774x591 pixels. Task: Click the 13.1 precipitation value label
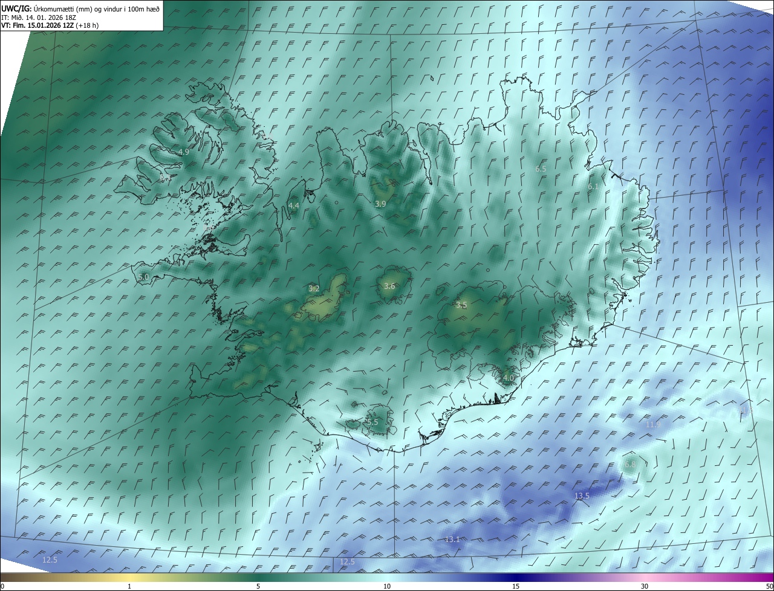click(x=452, y=539)
